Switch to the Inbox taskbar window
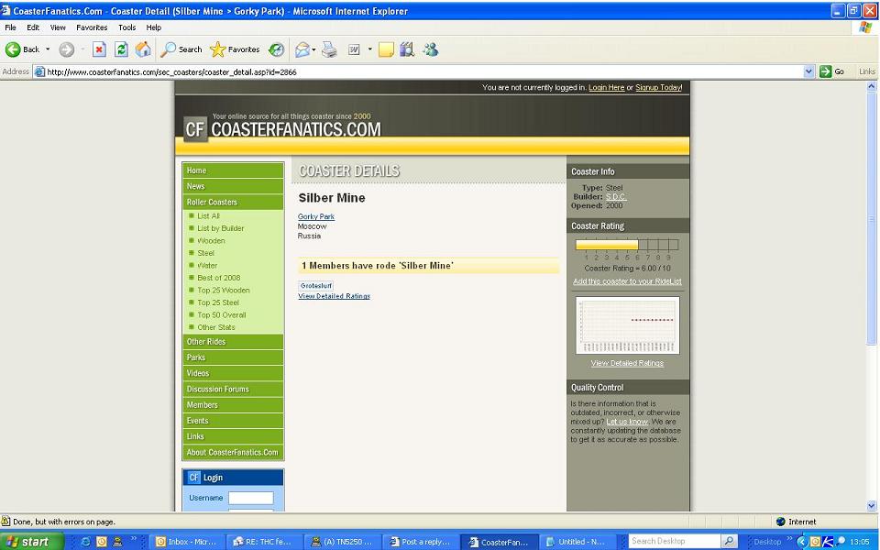This screenshot has height=550, width=880. (187, 542)
